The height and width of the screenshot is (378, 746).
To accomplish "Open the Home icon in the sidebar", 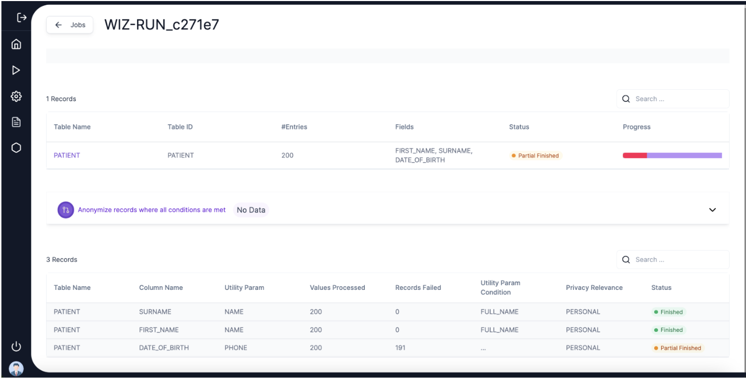I will (16, 44).
